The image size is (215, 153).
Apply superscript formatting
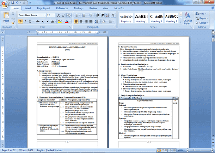48,22
